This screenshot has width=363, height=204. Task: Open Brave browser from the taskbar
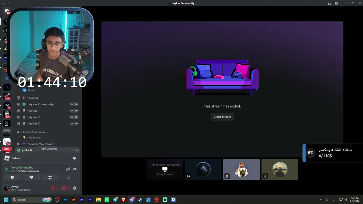click(x=123, y=200)
